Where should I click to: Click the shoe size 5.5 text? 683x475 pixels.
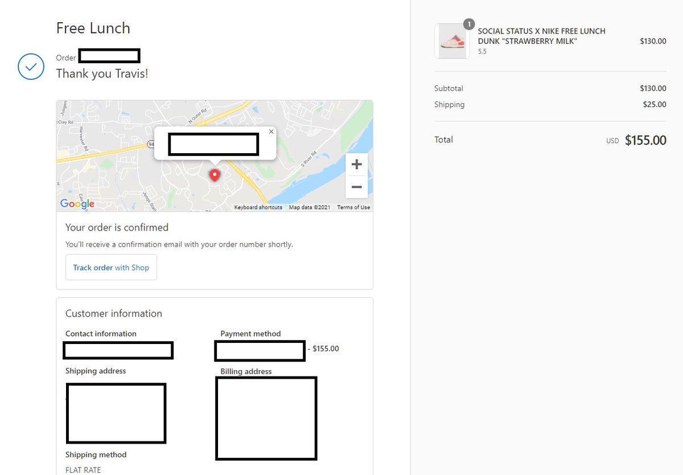(x=482, y=51)
